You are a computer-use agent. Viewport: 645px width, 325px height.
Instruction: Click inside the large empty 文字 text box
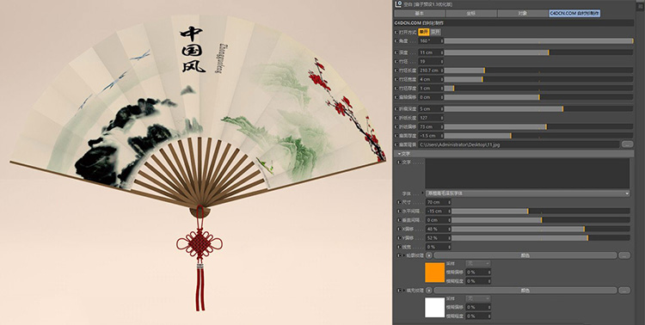(x=527, y=174)
